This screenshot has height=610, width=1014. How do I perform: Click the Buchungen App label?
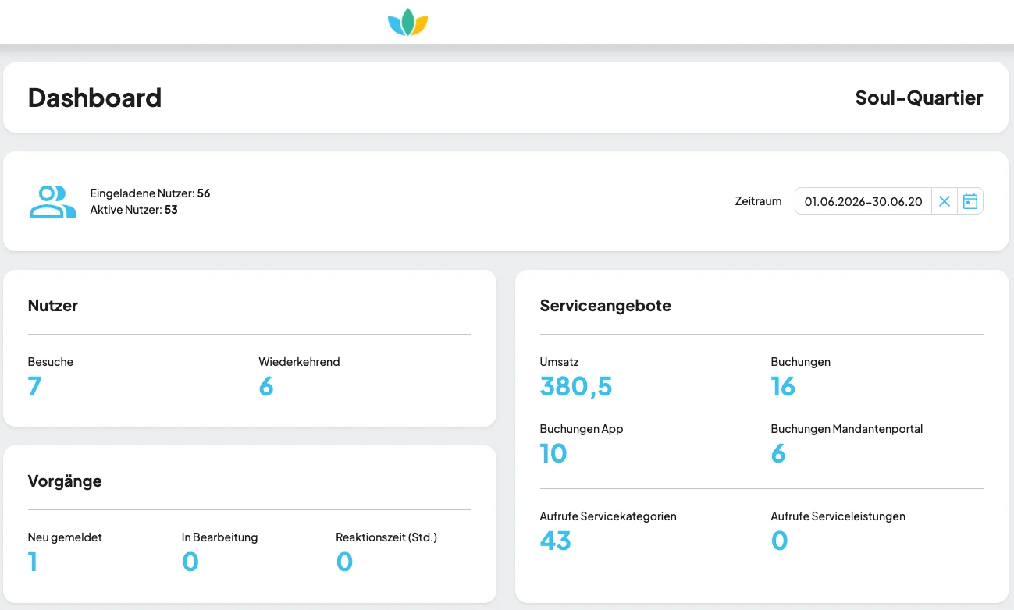582,429
